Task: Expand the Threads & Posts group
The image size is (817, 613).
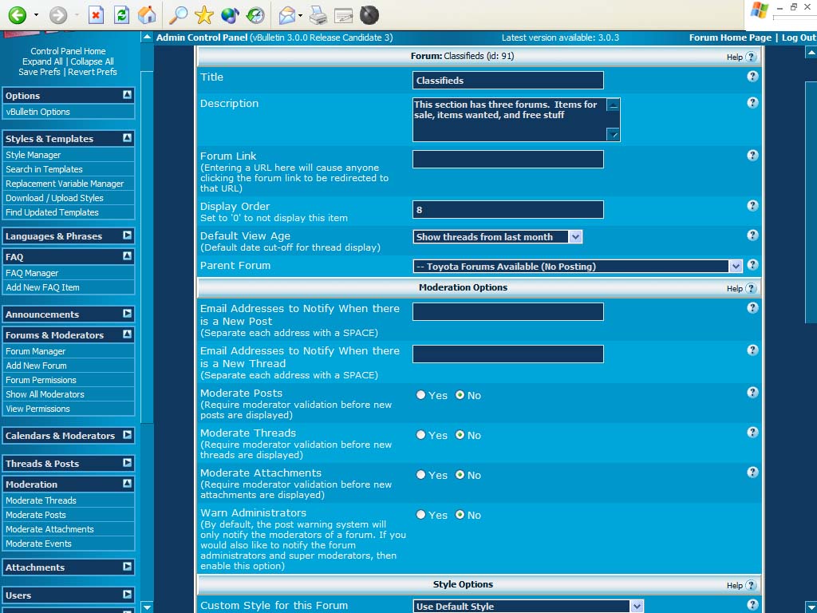Action: (x=127, y=463)
